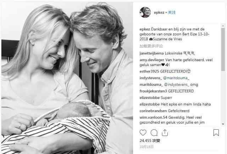This screenshot has height=154, width=227.
Task: Like the post with the heart icon
Action: point(143,133)
